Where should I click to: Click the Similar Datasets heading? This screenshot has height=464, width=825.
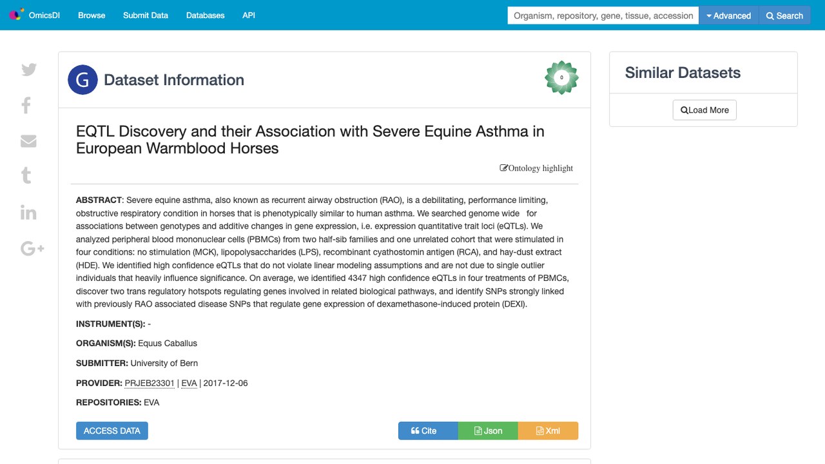click(683, 73)
